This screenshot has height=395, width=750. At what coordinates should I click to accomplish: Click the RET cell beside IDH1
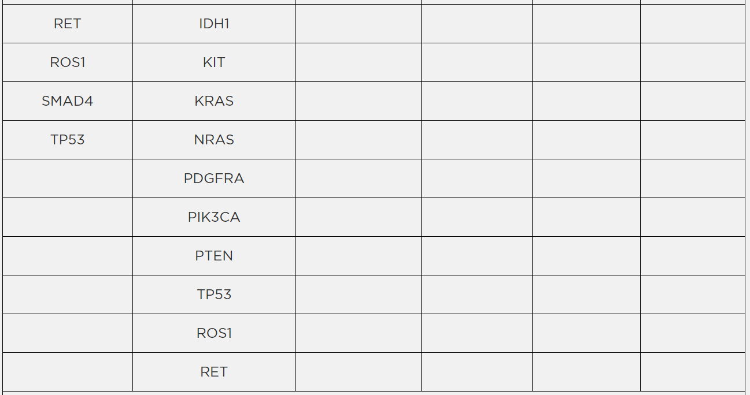[x=68, y=24]
